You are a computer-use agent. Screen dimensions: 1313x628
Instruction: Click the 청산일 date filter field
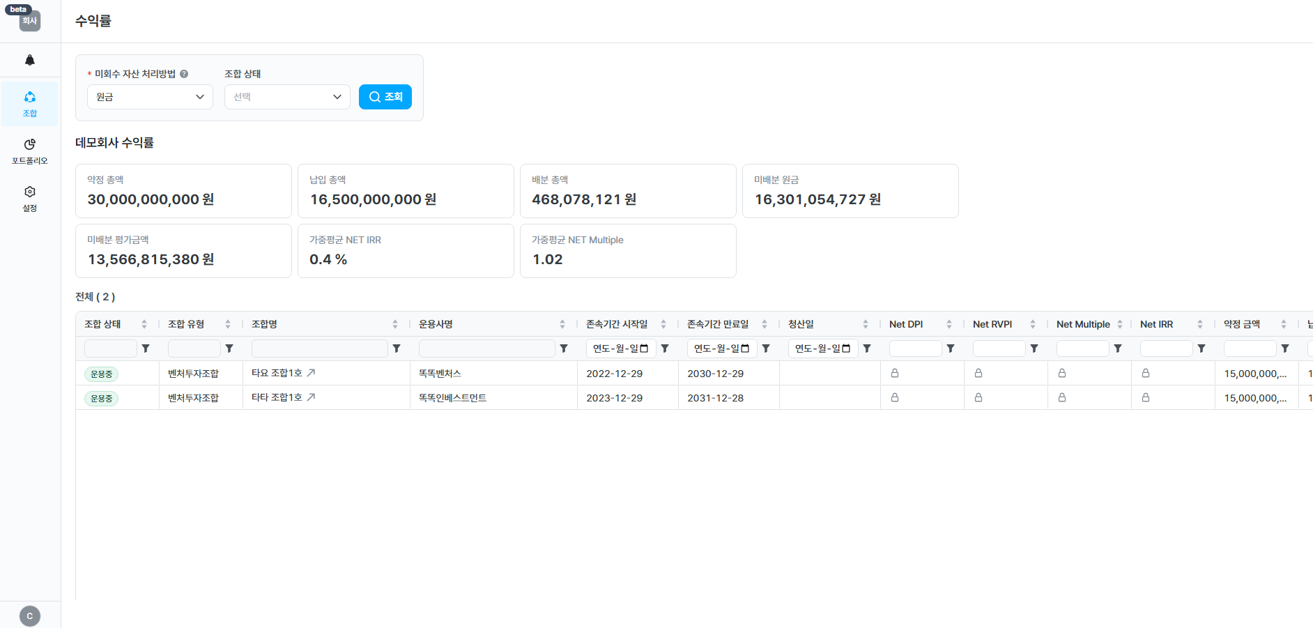(x=822, y=349)
